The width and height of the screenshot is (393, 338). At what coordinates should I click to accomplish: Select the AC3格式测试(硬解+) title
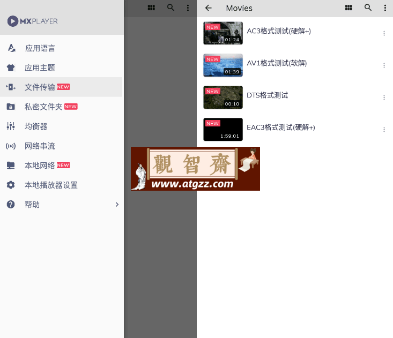tap(279, 31)
